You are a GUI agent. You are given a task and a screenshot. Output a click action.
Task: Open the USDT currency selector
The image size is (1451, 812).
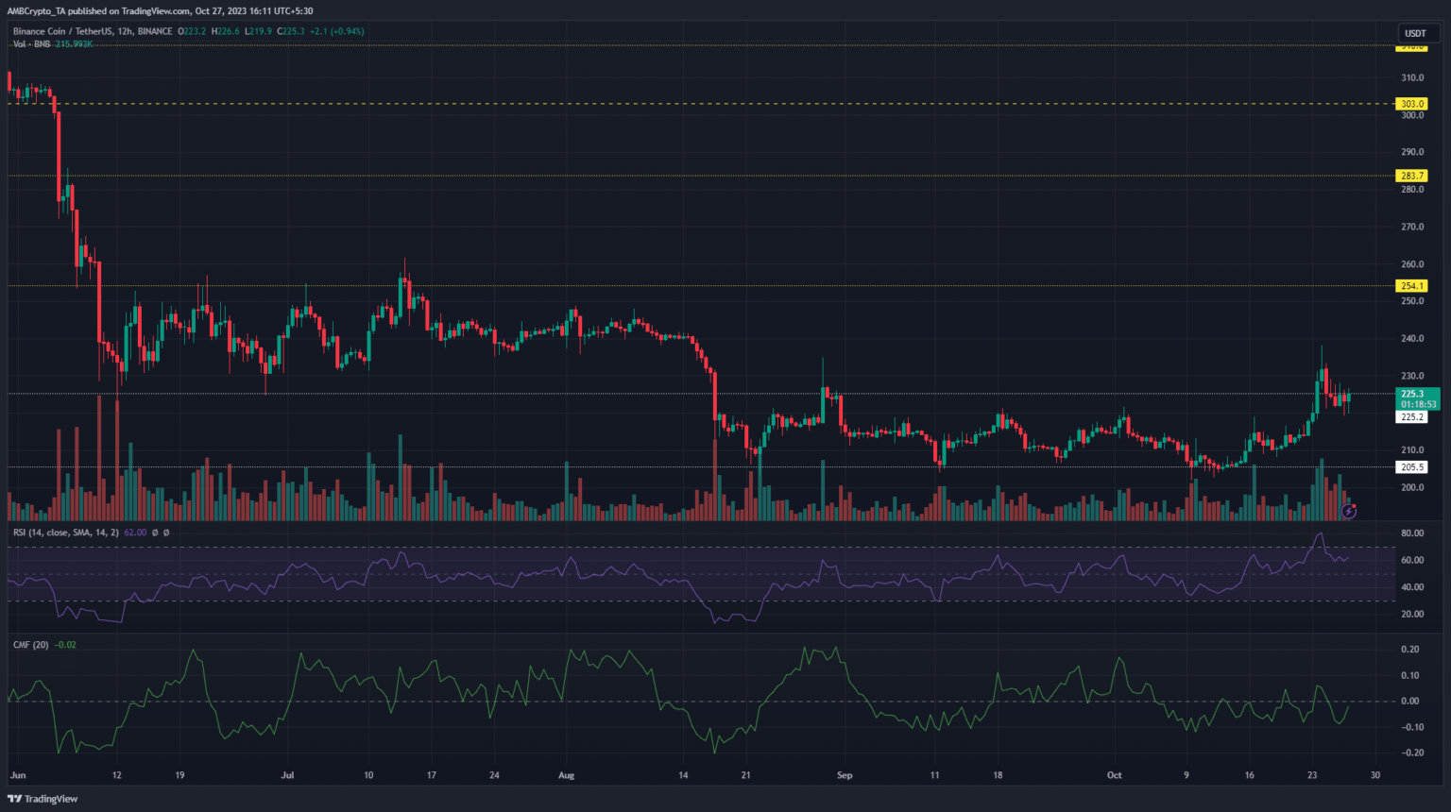[x=1414, y=33]
